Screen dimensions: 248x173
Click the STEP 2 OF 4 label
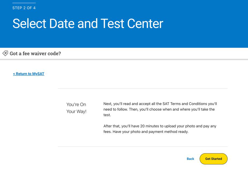click(x=24, y=8)
